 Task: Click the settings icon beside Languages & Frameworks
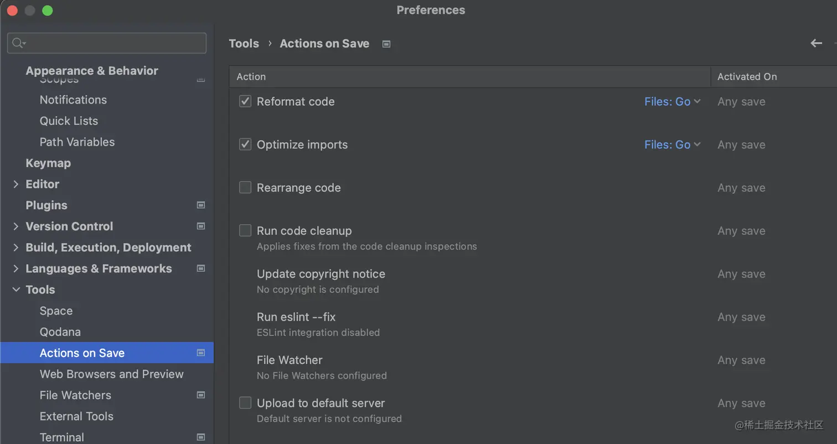(x=201, y=269)
